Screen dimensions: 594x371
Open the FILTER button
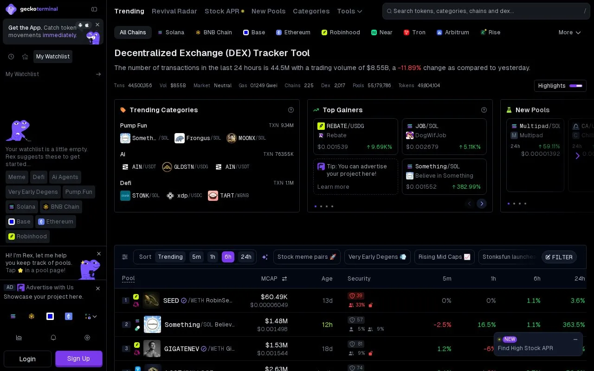559,257
